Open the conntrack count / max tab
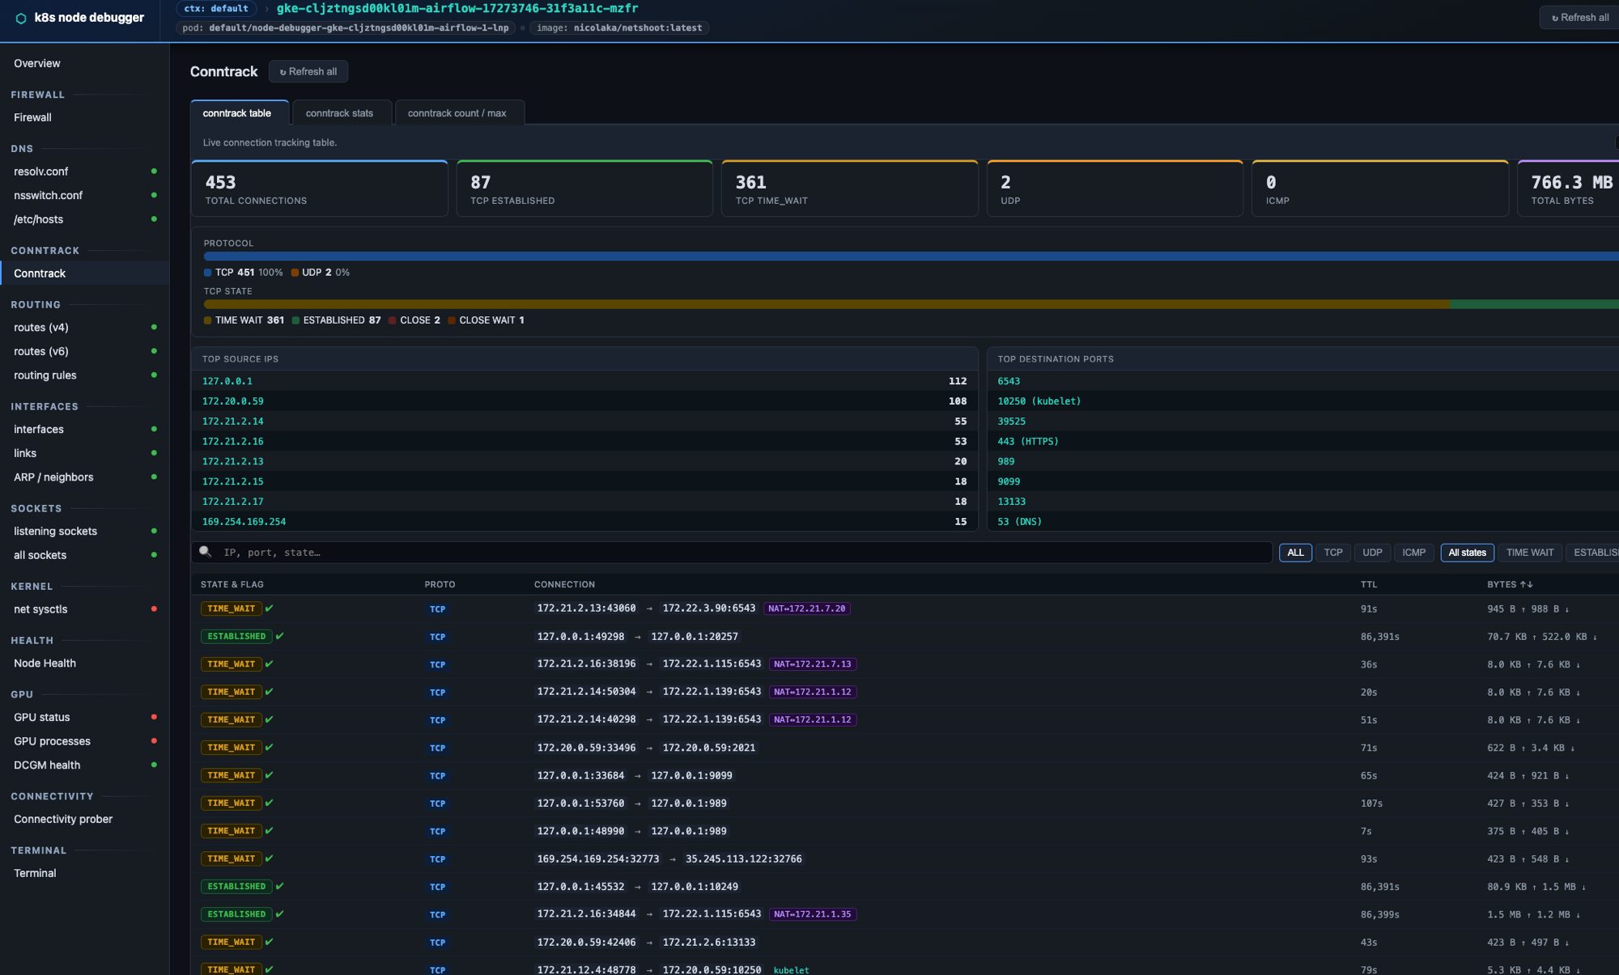Viewport: 1619px width, 975px height. tap(457, 113)
